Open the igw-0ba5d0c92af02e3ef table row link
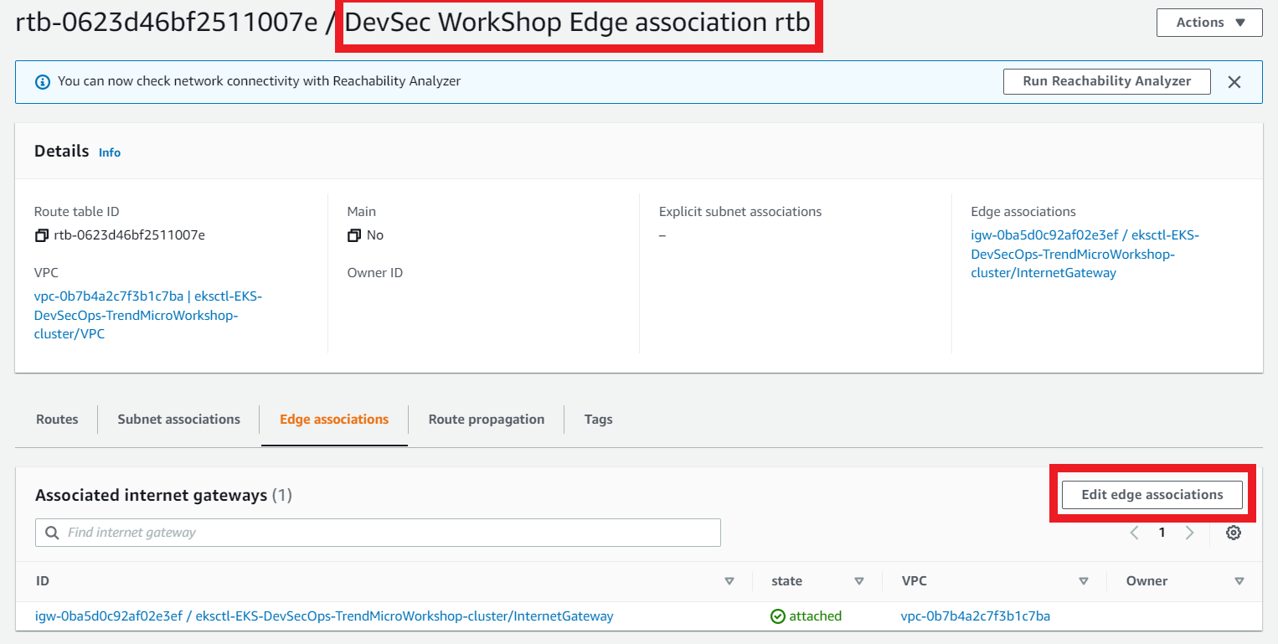Screen dimensions: 1278x644 tap(324, 616)
